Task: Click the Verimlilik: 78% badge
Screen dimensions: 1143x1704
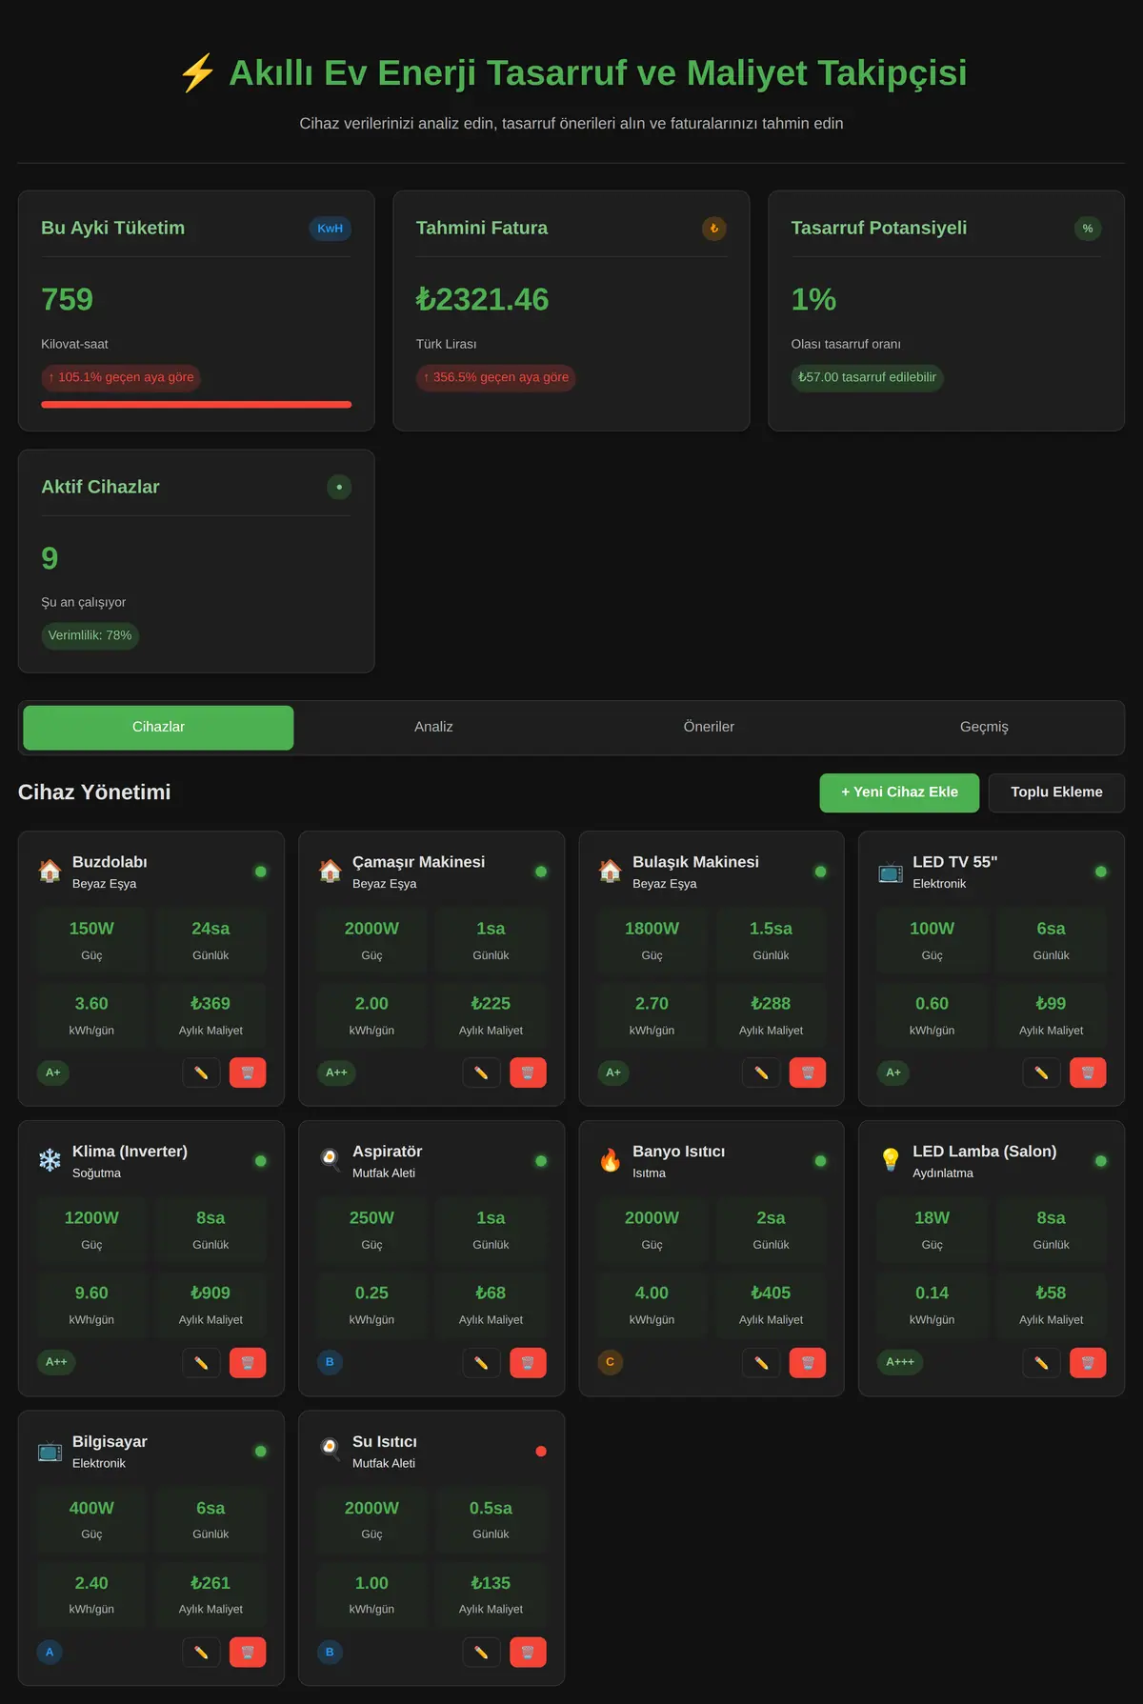Action: [90, 635]
